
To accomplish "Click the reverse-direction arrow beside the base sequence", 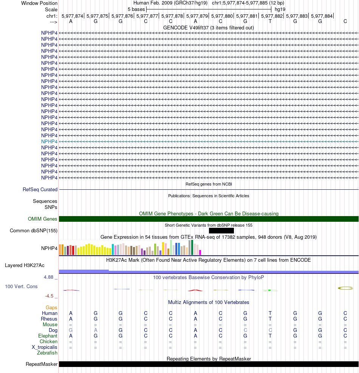I will click(53, 22).
